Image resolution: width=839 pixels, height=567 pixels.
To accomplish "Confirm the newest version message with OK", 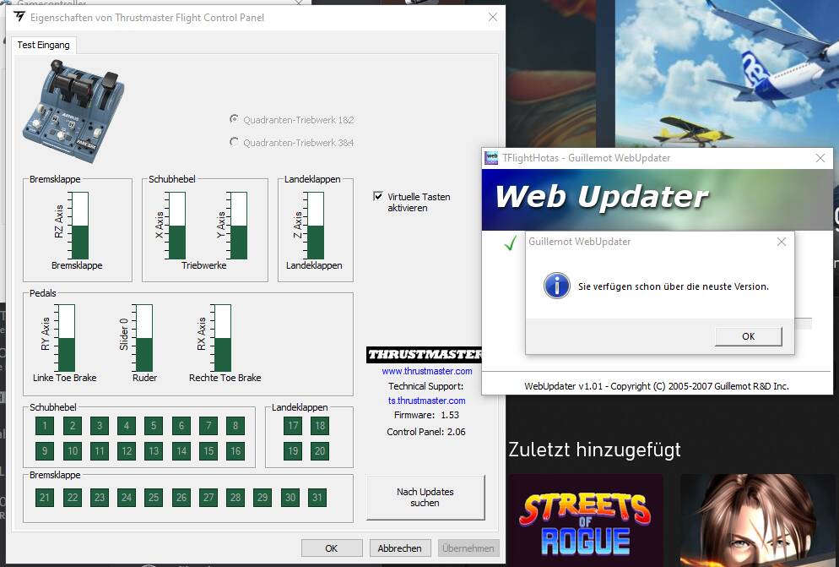I will point(748,336).
